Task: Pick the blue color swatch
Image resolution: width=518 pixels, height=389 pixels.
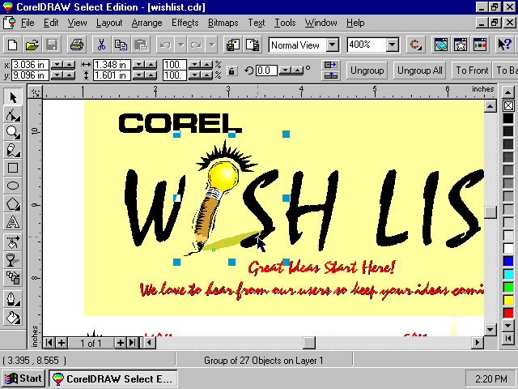Action: coord(508,261)
